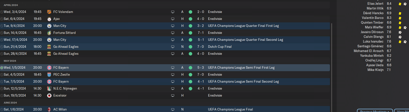This screenshot has width=409, height=112.
Task: Click the fixtures list vertical scrollbar
Action: click(x=332, y=67)
